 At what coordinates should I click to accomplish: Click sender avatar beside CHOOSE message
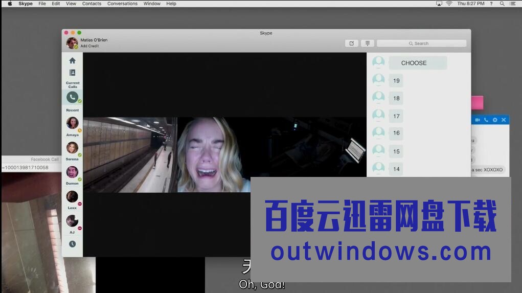pos(378,62)
